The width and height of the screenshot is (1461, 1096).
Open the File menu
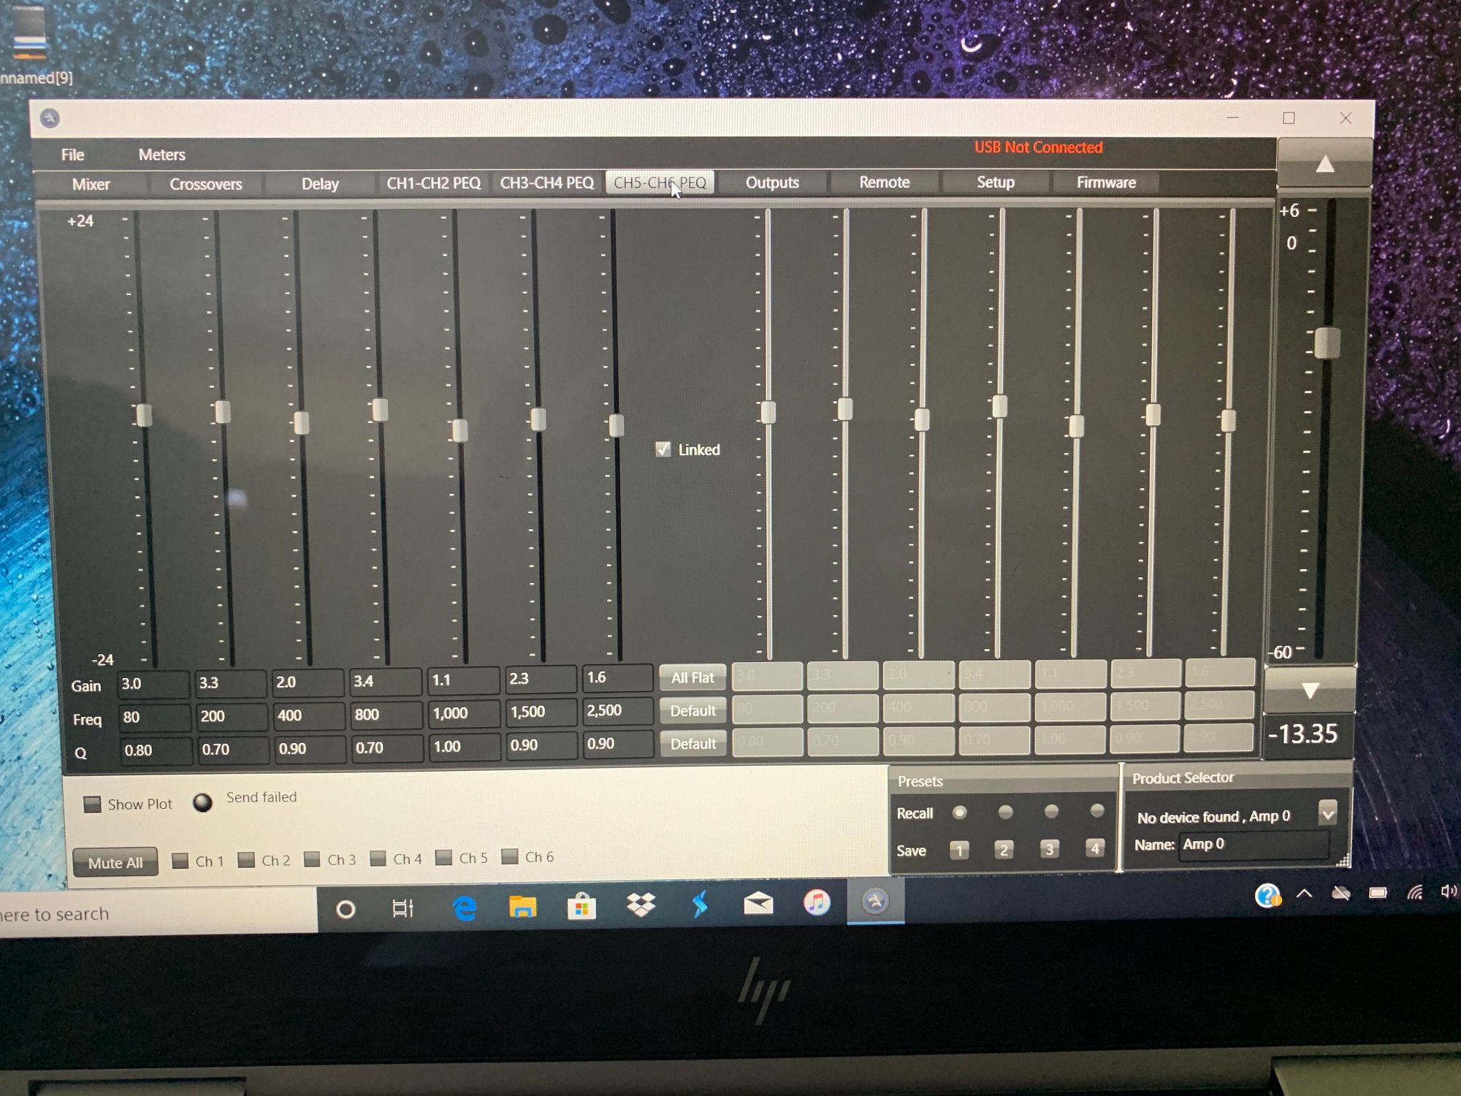tap(72, 155)
